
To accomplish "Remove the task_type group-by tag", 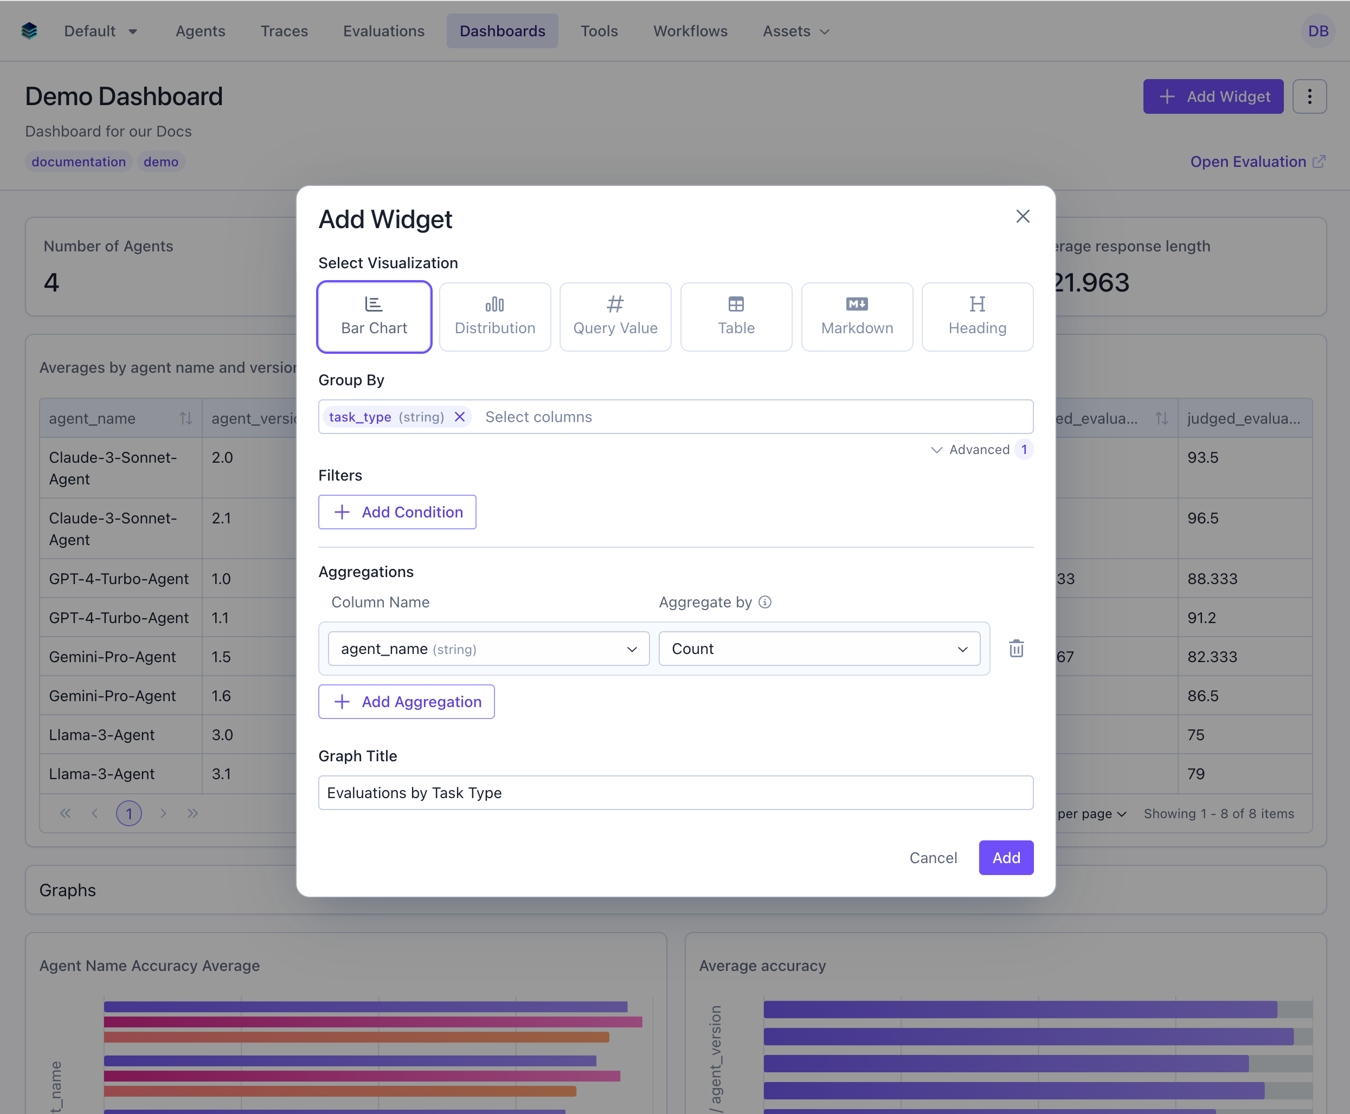I will (460, 417).
